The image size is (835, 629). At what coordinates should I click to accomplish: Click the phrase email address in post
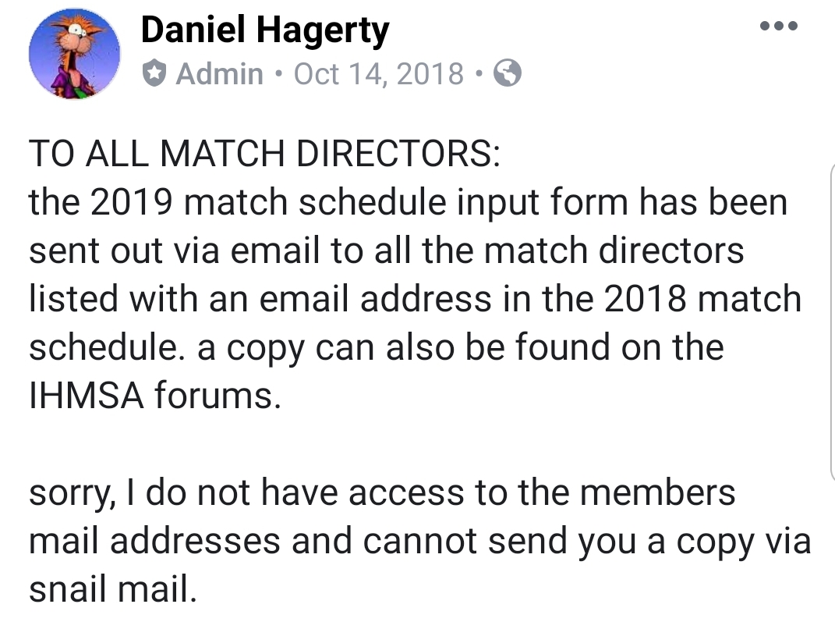coord(376,299)
